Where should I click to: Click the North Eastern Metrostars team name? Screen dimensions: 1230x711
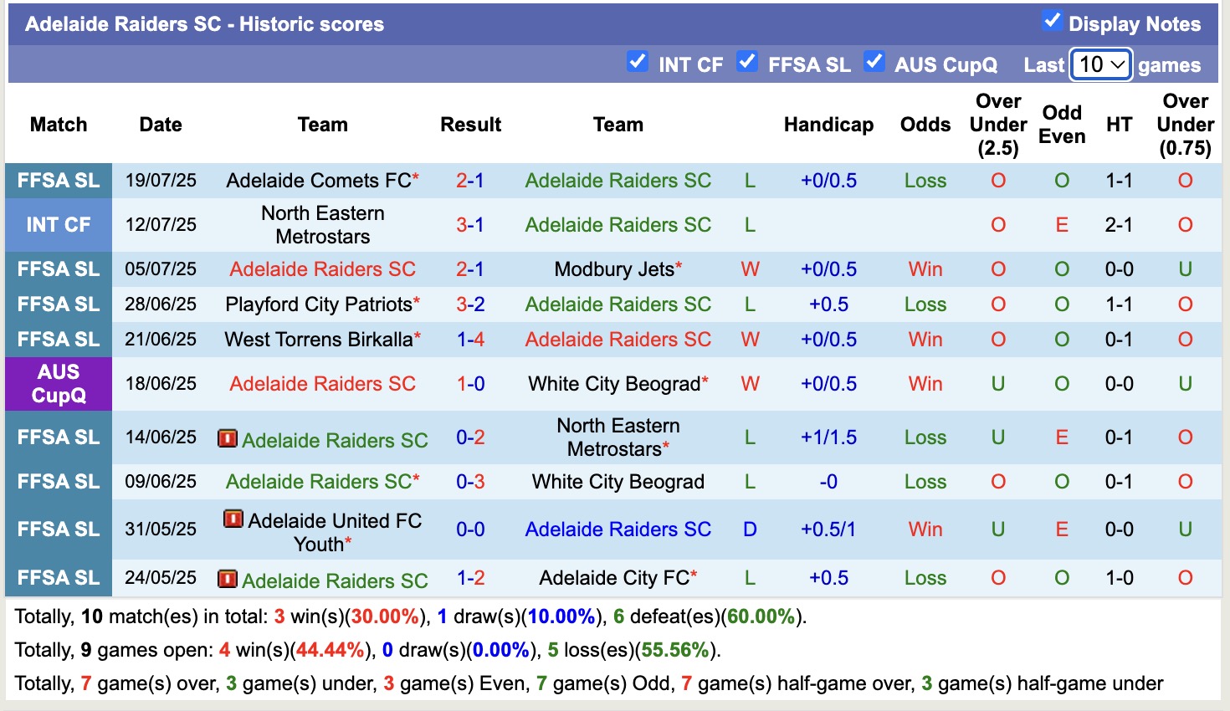pyautogui.click(x=322, y=224)
